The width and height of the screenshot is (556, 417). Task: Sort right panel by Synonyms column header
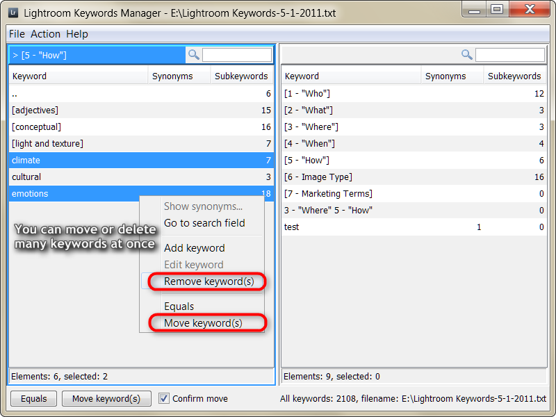452,76
